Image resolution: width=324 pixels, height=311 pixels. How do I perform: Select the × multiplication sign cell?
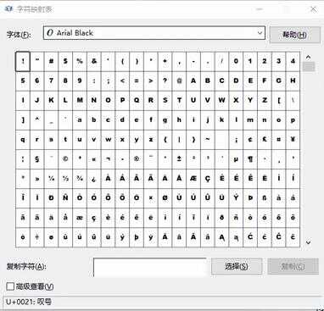tap(151, 198)
